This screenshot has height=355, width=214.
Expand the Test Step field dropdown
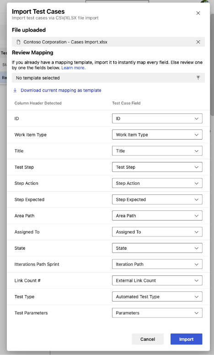click(x=157, y=167)
